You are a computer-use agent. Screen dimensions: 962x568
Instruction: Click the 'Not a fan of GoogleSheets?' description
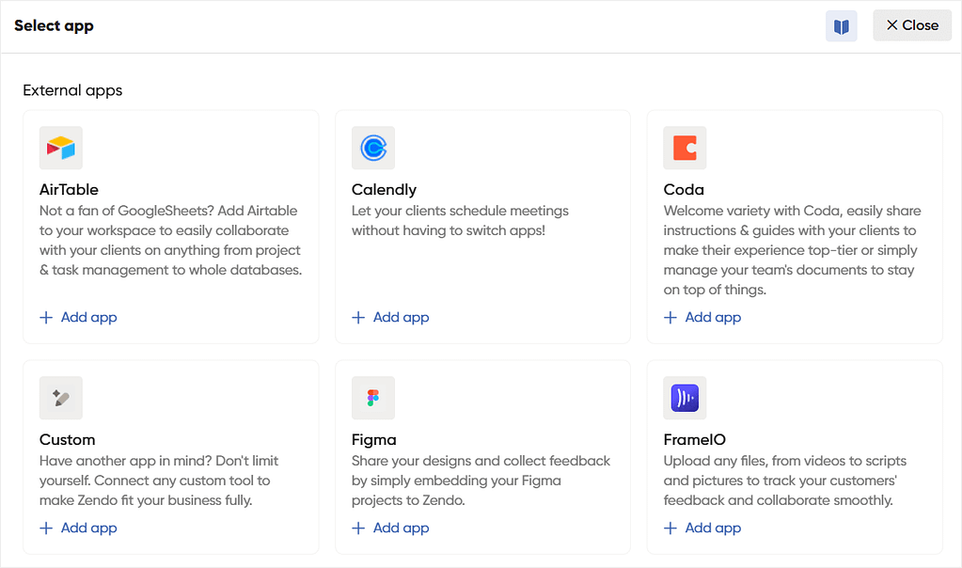click(x=170, y=241)
